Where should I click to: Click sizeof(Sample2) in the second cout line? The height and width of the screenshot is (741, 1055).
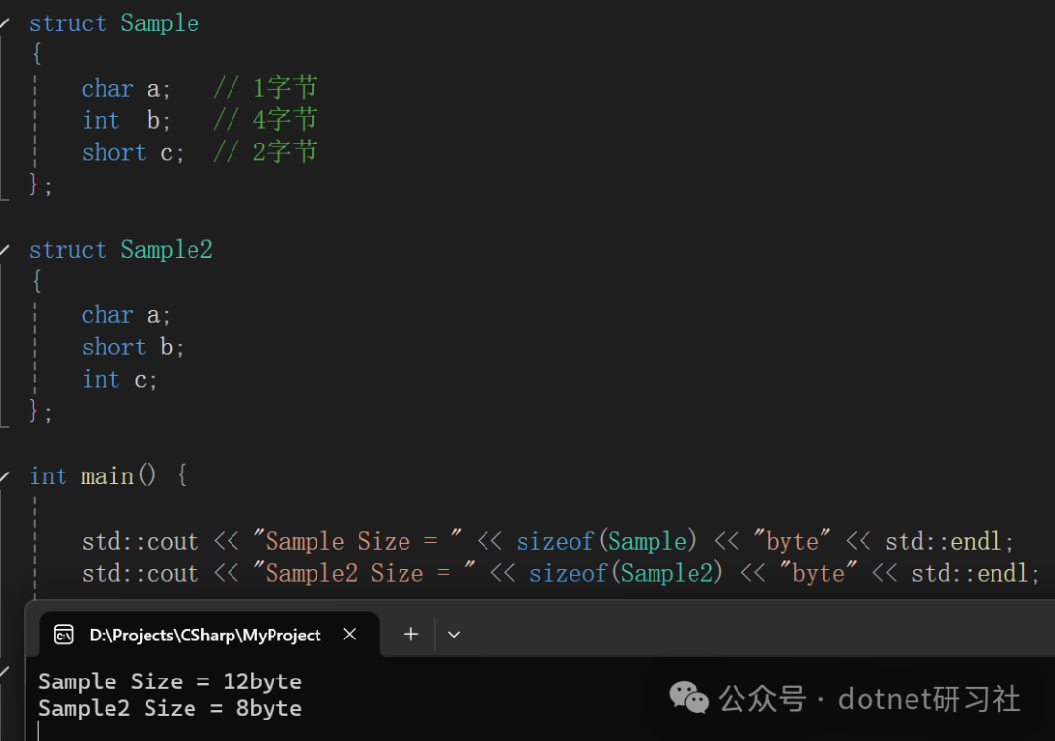626,574
